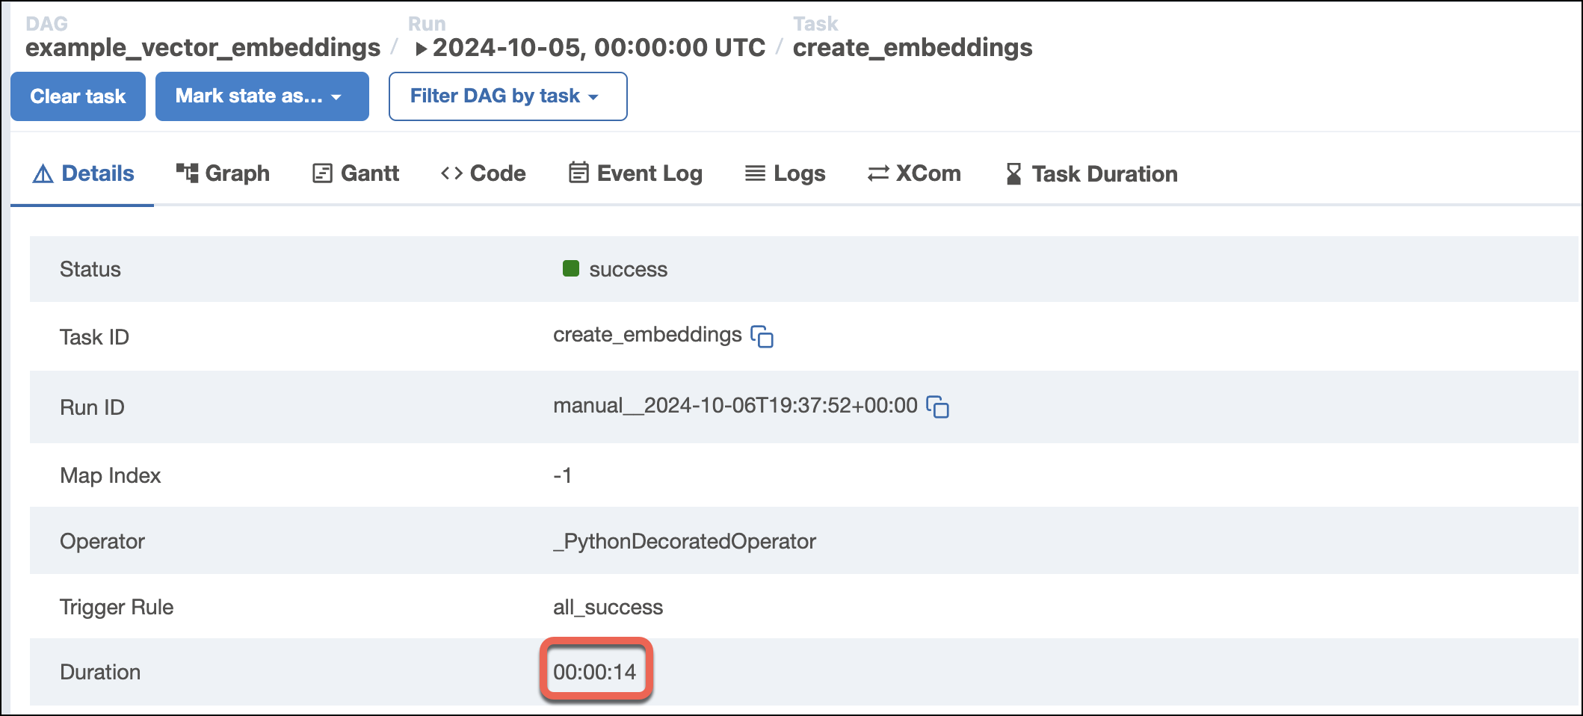The height and width of the screenshot is (716, 1583).
Task: Open the create_embeddings task breadcrumb
Action: 913,47
